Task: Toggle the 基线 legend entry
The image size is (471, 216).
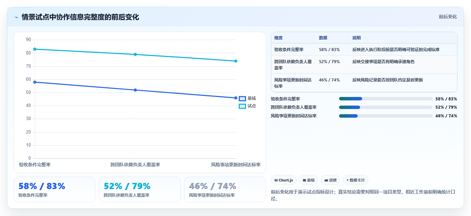Action: [x=247, y=98]
